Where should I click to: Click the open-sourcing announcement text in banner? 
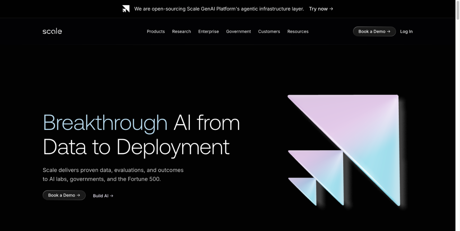(x=219, y=9)
